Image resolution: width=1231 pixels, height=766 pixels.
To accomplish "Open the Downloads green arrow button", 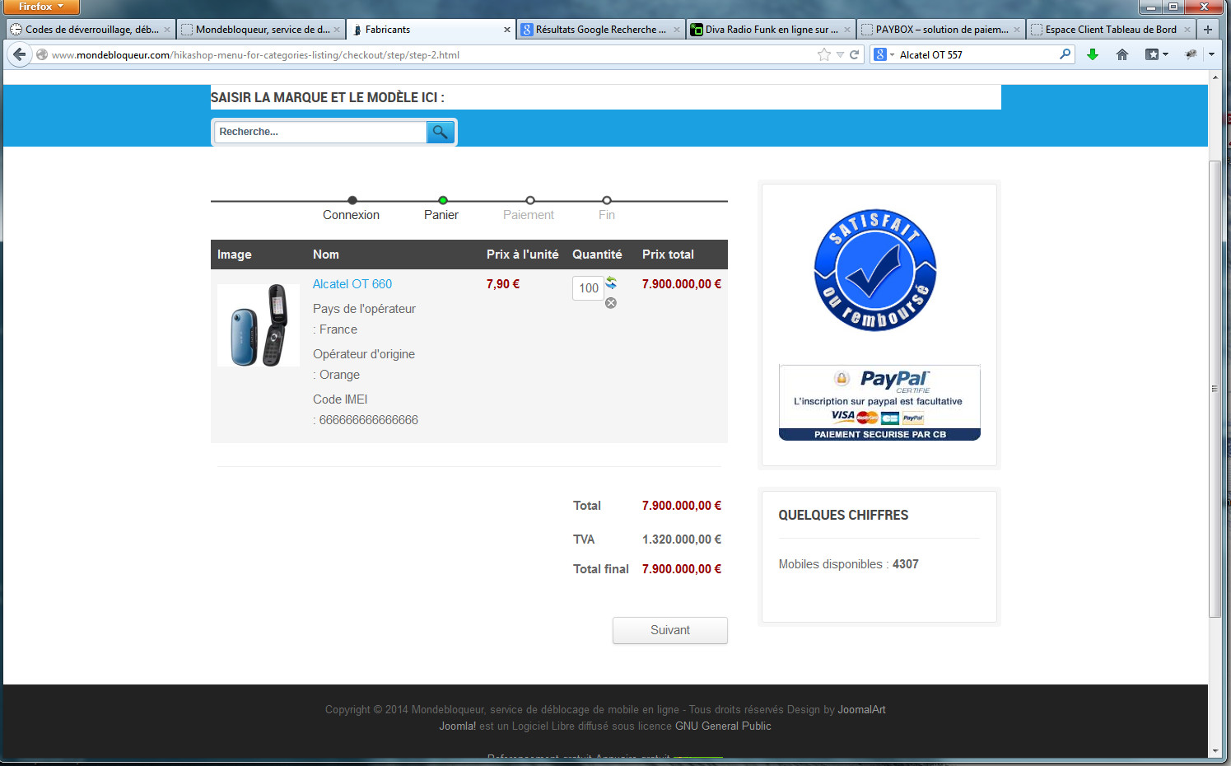I will (1093, 54).
